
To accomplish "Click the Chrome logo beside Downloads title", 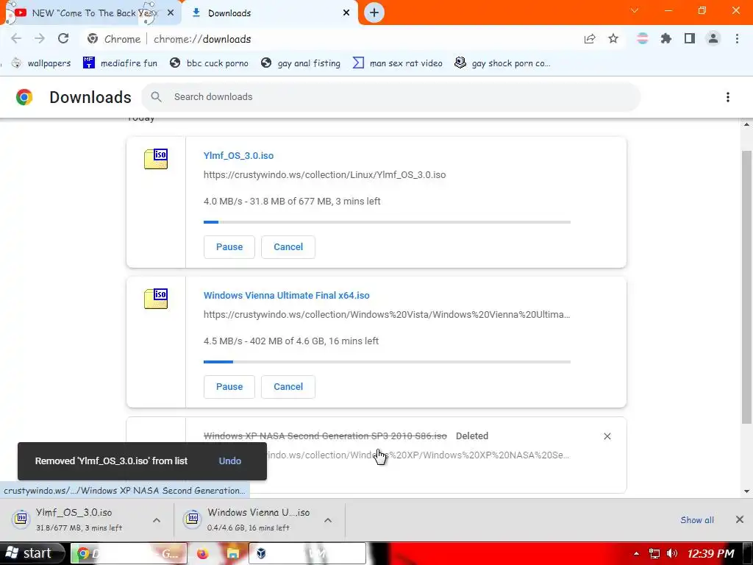I will [x=24, y=97].
